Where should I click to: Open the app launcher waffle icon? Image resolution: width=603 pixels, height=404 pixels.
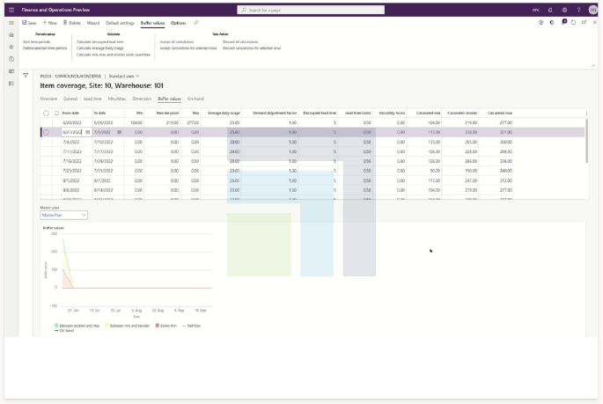(x=11, y=10)
